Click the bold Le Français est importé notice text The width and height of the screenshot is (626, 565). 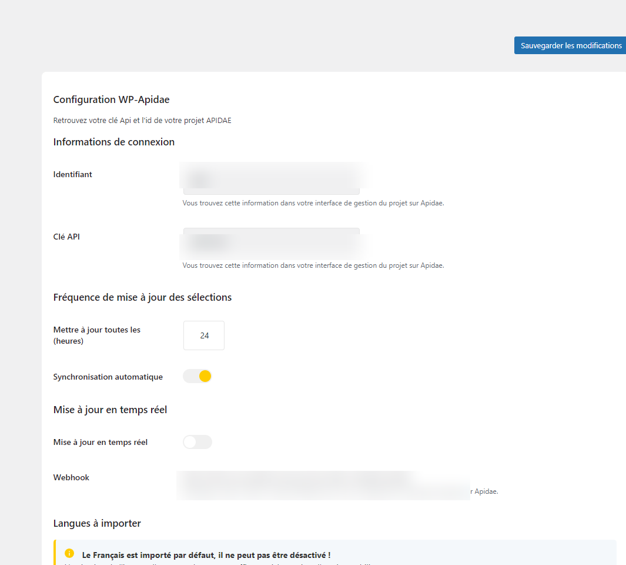[206, 555]
